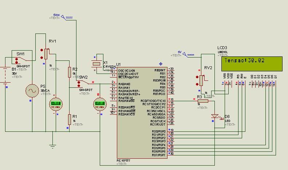Select the PS sine-wave AC source
Screen dimensions: 288x170
[x=32, y=91]
